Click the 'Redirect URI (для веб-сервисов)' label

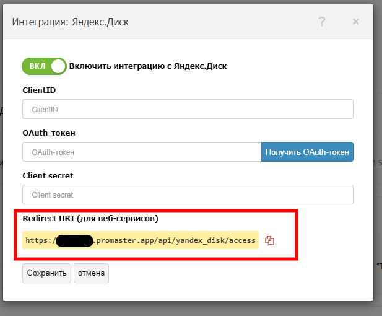pyautogui.click(x=90, y=219)
